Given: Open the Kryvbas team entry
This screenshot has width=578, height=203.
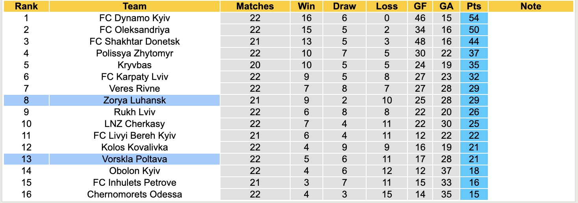Looking at the screenshot, I should pyautogui.click(x=135, y=65).
